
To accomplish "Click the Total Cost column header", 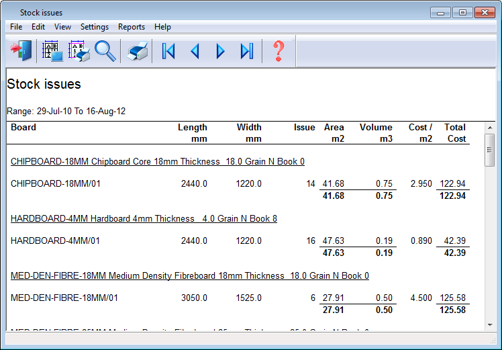I will [x=455, y=133].
